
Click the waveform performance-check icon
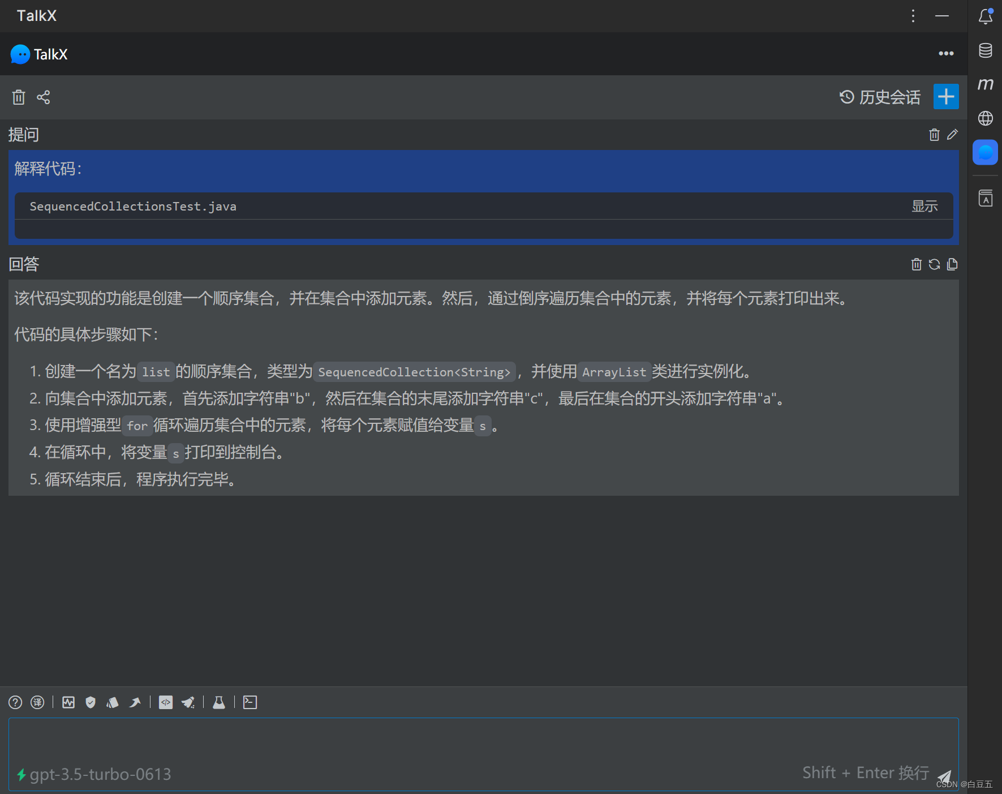click(68, 702)
